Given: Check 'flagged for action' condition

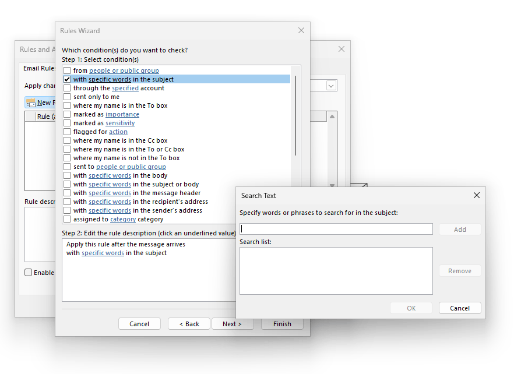Looking at the screenshot, I should coord(67,132).
